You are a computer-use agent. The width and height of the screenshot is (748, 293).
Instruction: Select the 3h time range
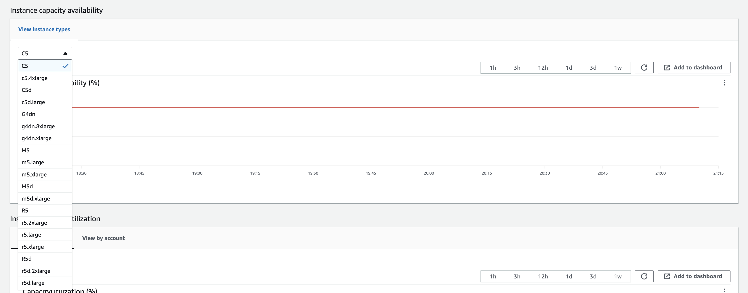[x=517, y=68]
